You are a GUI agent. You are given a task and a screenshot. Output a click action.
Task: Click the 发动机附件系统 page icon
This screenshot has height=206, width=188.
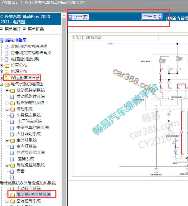coord(12,97)
